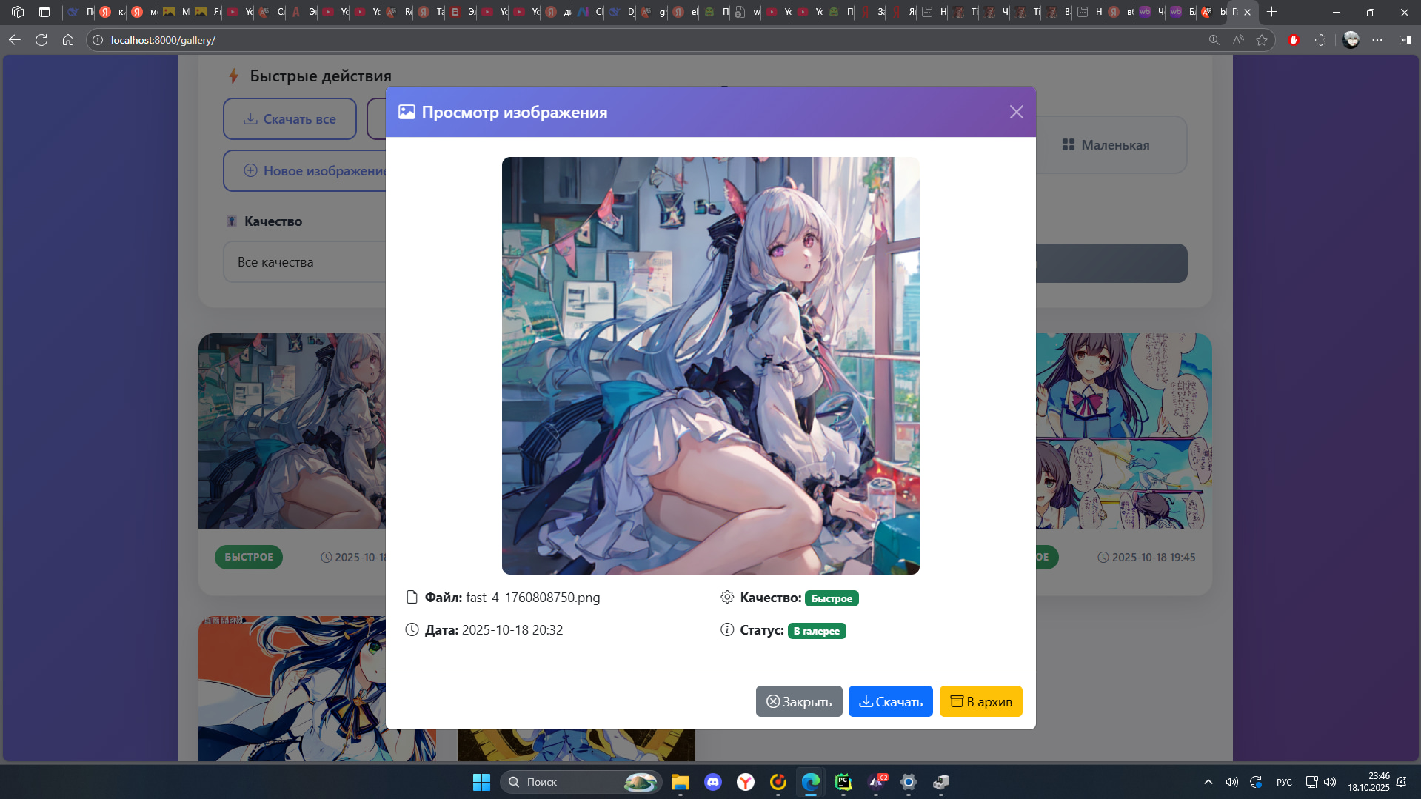Close the image preview dialog with the X

[x=1016, y=112]
